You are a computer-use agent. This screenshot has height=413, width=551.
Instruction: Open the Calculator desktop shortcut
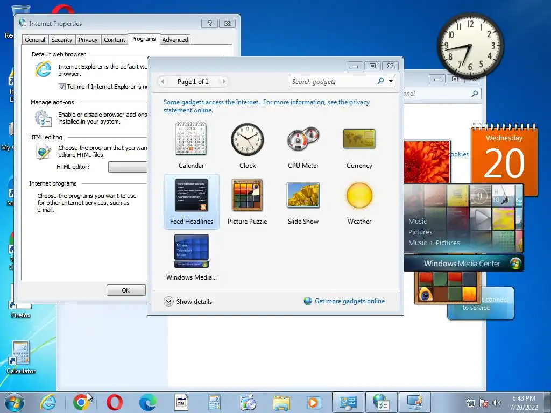[21, 357]
